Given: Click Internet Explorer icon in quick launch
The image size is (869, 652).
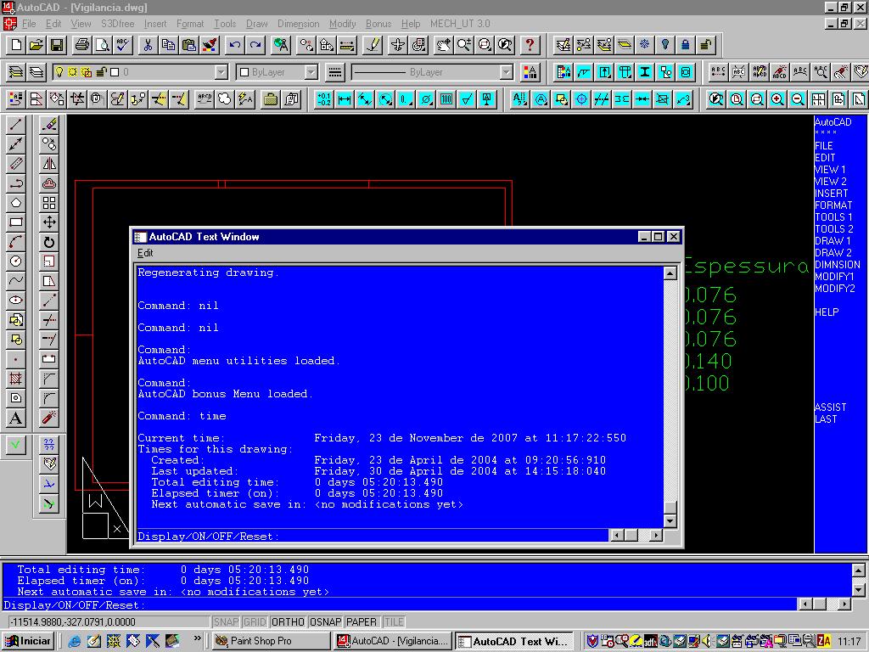Looking at the screenshot, I should tap(74, 641).
